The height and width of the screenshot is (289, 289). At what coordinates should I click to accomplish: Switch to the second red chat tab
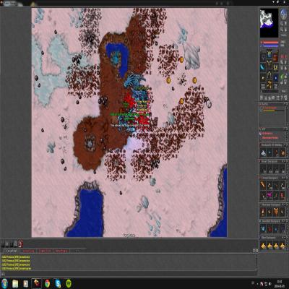click(29, 251)
